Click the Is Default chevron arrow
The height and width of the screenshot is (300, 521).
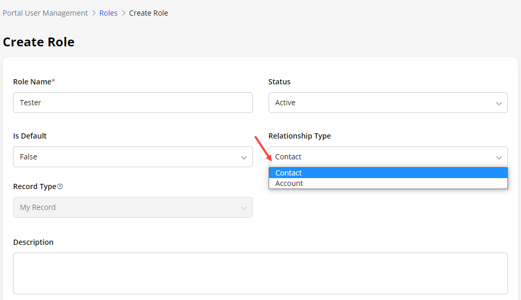pyautogui.click(x=244, y=157)
